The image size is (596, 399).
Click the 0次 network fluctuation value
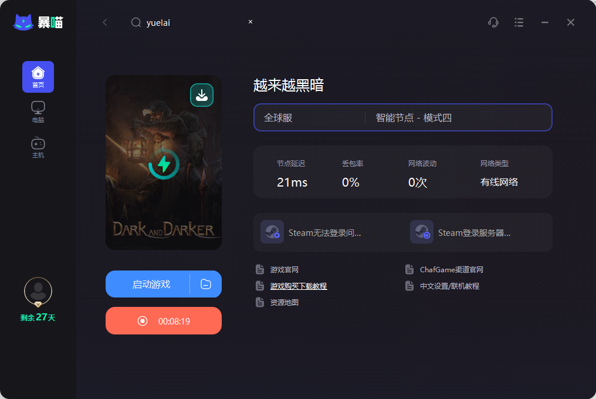pos(417,182)
